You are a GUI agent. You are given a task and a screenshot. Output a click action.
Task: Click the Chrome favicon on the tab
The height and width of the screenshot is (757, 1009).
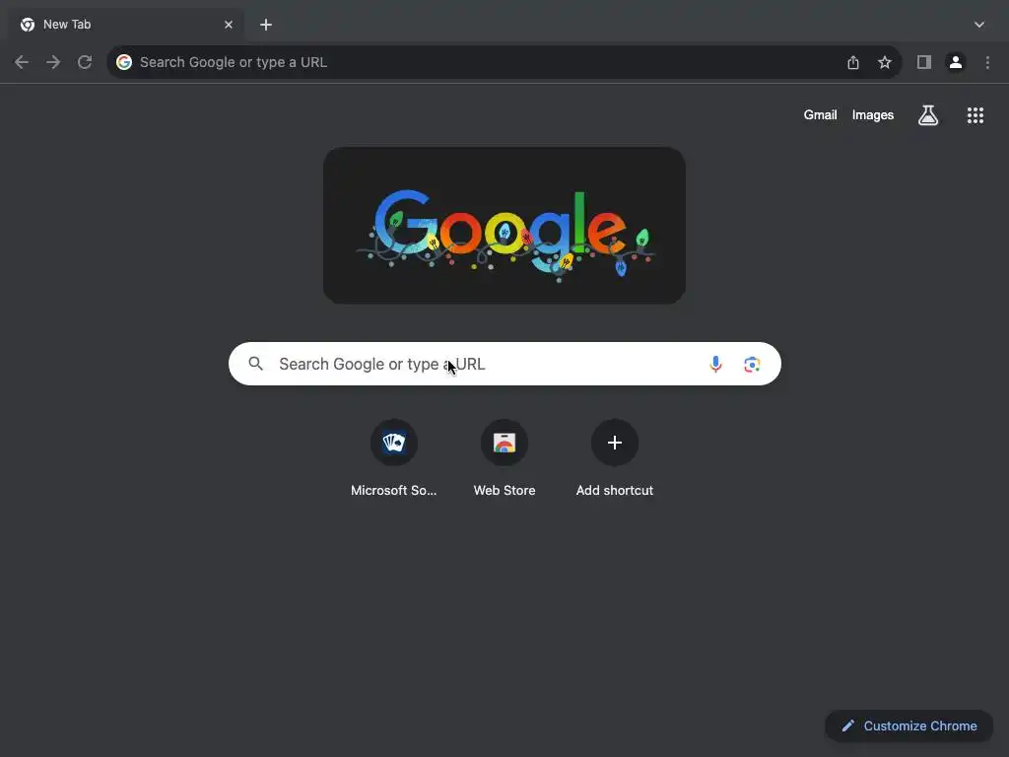[x=28, y=25]
